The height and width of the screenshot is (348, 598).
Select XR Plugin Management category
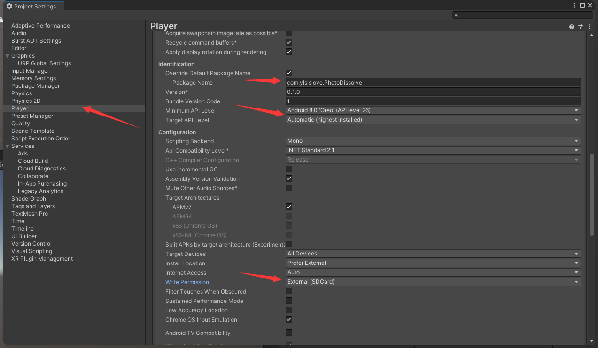coord(42,259)
